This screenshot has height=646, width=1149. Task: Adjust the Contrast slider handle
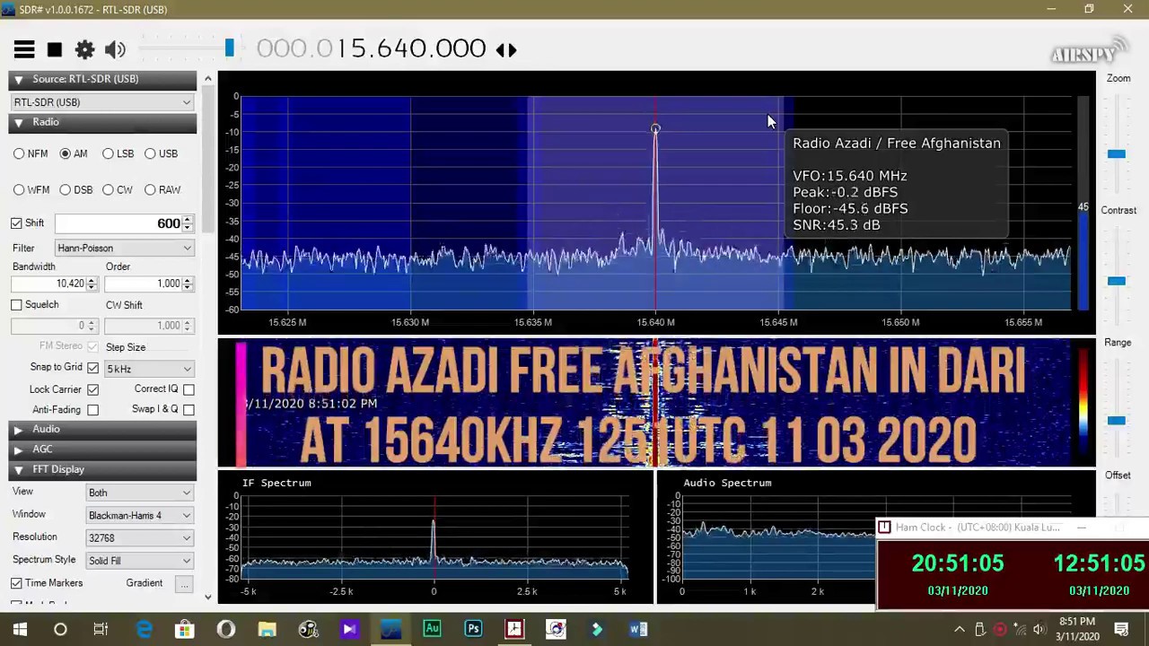pyautogui.click(x=1116, y=281)
